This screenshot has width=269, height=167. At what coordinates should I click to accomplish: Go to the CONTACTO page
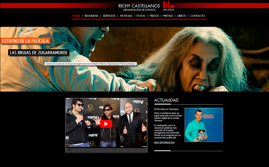(197, 16)
